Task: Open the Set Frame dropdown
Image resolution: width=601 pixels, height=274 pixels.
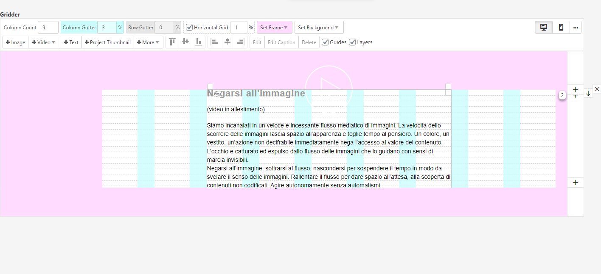Action: coord(274,28)
